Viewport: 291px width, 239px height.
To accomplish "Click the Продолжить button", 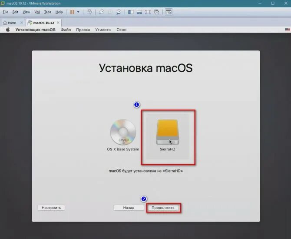I will point(163,208).
